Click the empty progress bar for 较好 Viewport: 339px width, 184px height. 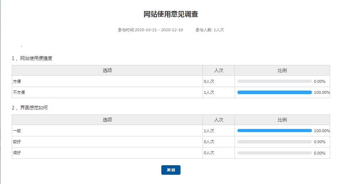274,142
